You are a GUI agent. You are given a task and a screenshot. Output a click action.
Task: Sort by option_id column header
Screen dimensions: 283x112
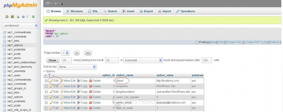pyautogui.click(x=109, y=75)
